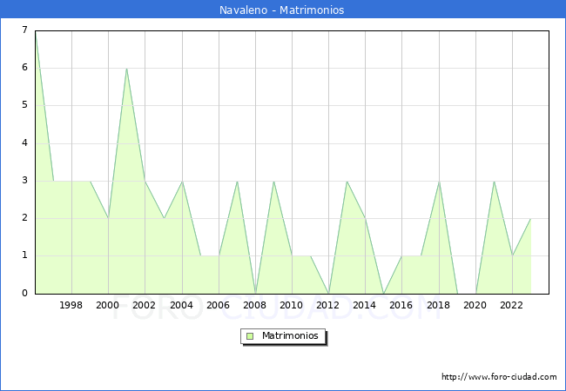566x391 pixels.
Task: Click the 2023 endpoint at value 2
Action: pos(530,218)
